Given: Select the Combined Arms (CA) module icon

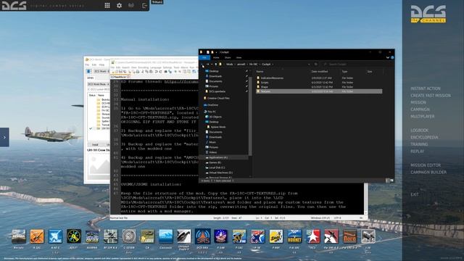Looking at the screenshot, I should click(147, 236).
